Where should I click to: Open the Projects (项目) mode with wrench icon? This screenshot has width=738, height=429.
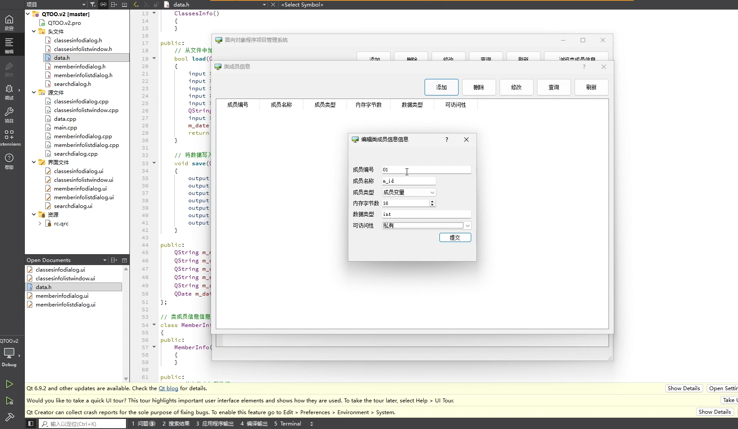(x=9, y=115)
